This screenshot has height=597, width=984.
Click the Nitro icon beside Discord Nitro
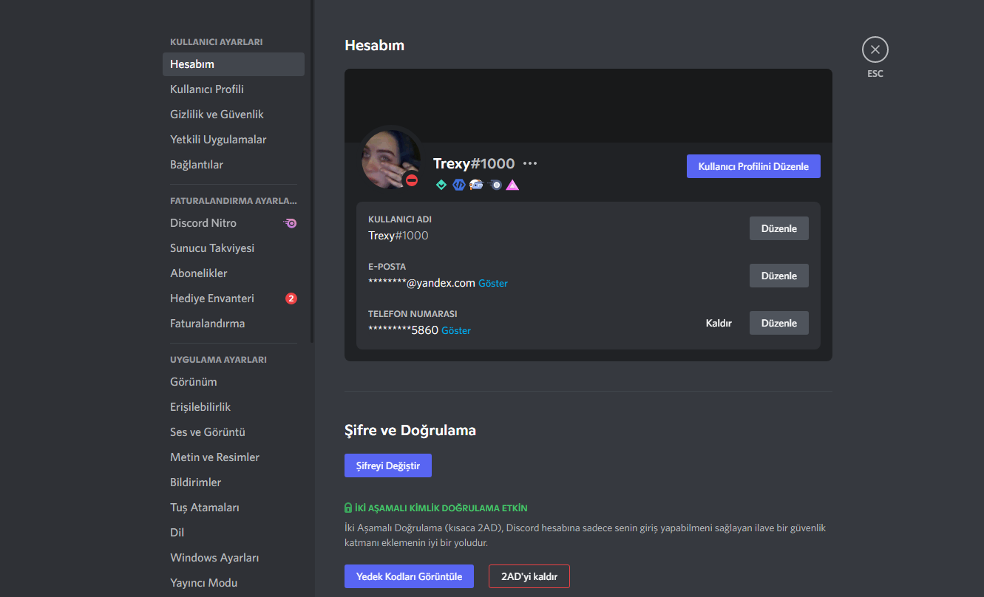click(291, 223)
